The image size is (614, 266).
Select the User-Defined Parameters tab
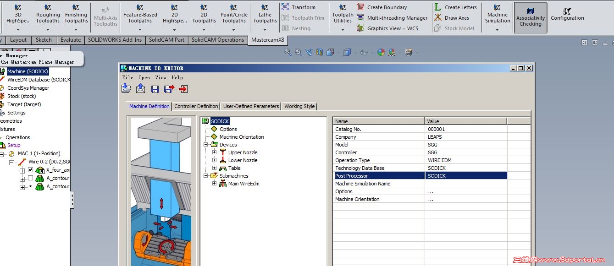click(251, 106)
